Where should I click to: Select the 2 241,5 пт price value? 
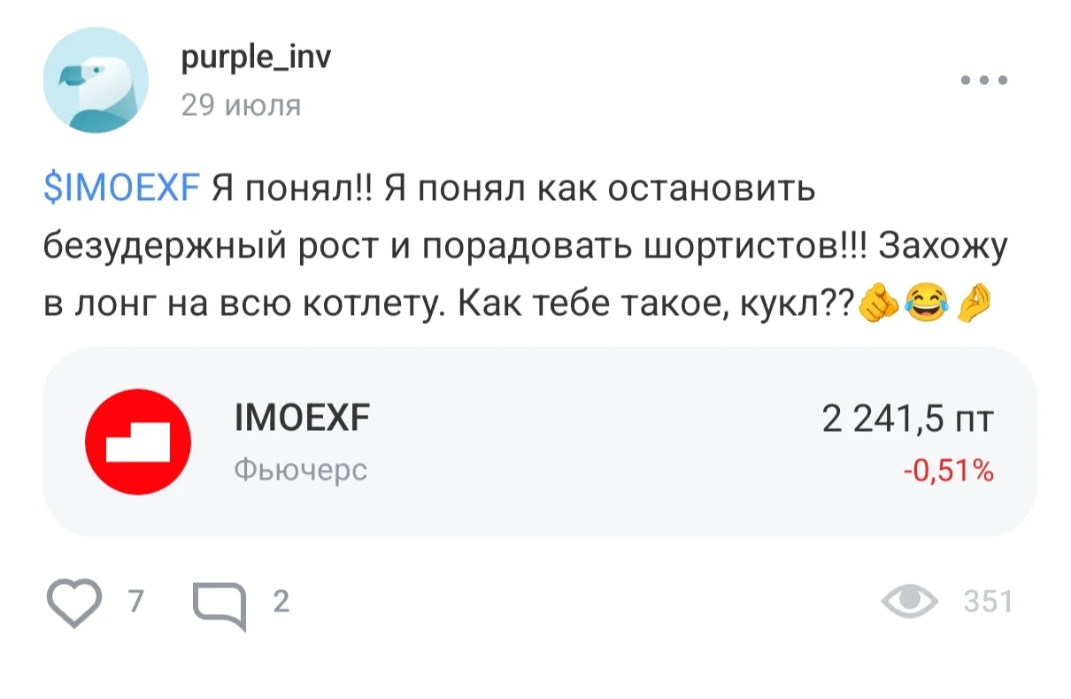[908, 419]
